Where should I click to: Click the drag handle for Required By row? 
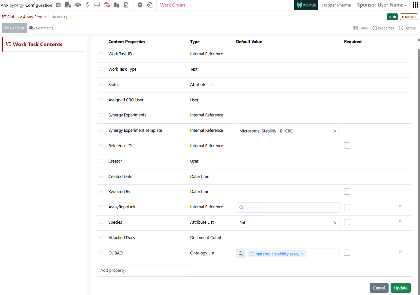tap(101, 192)
